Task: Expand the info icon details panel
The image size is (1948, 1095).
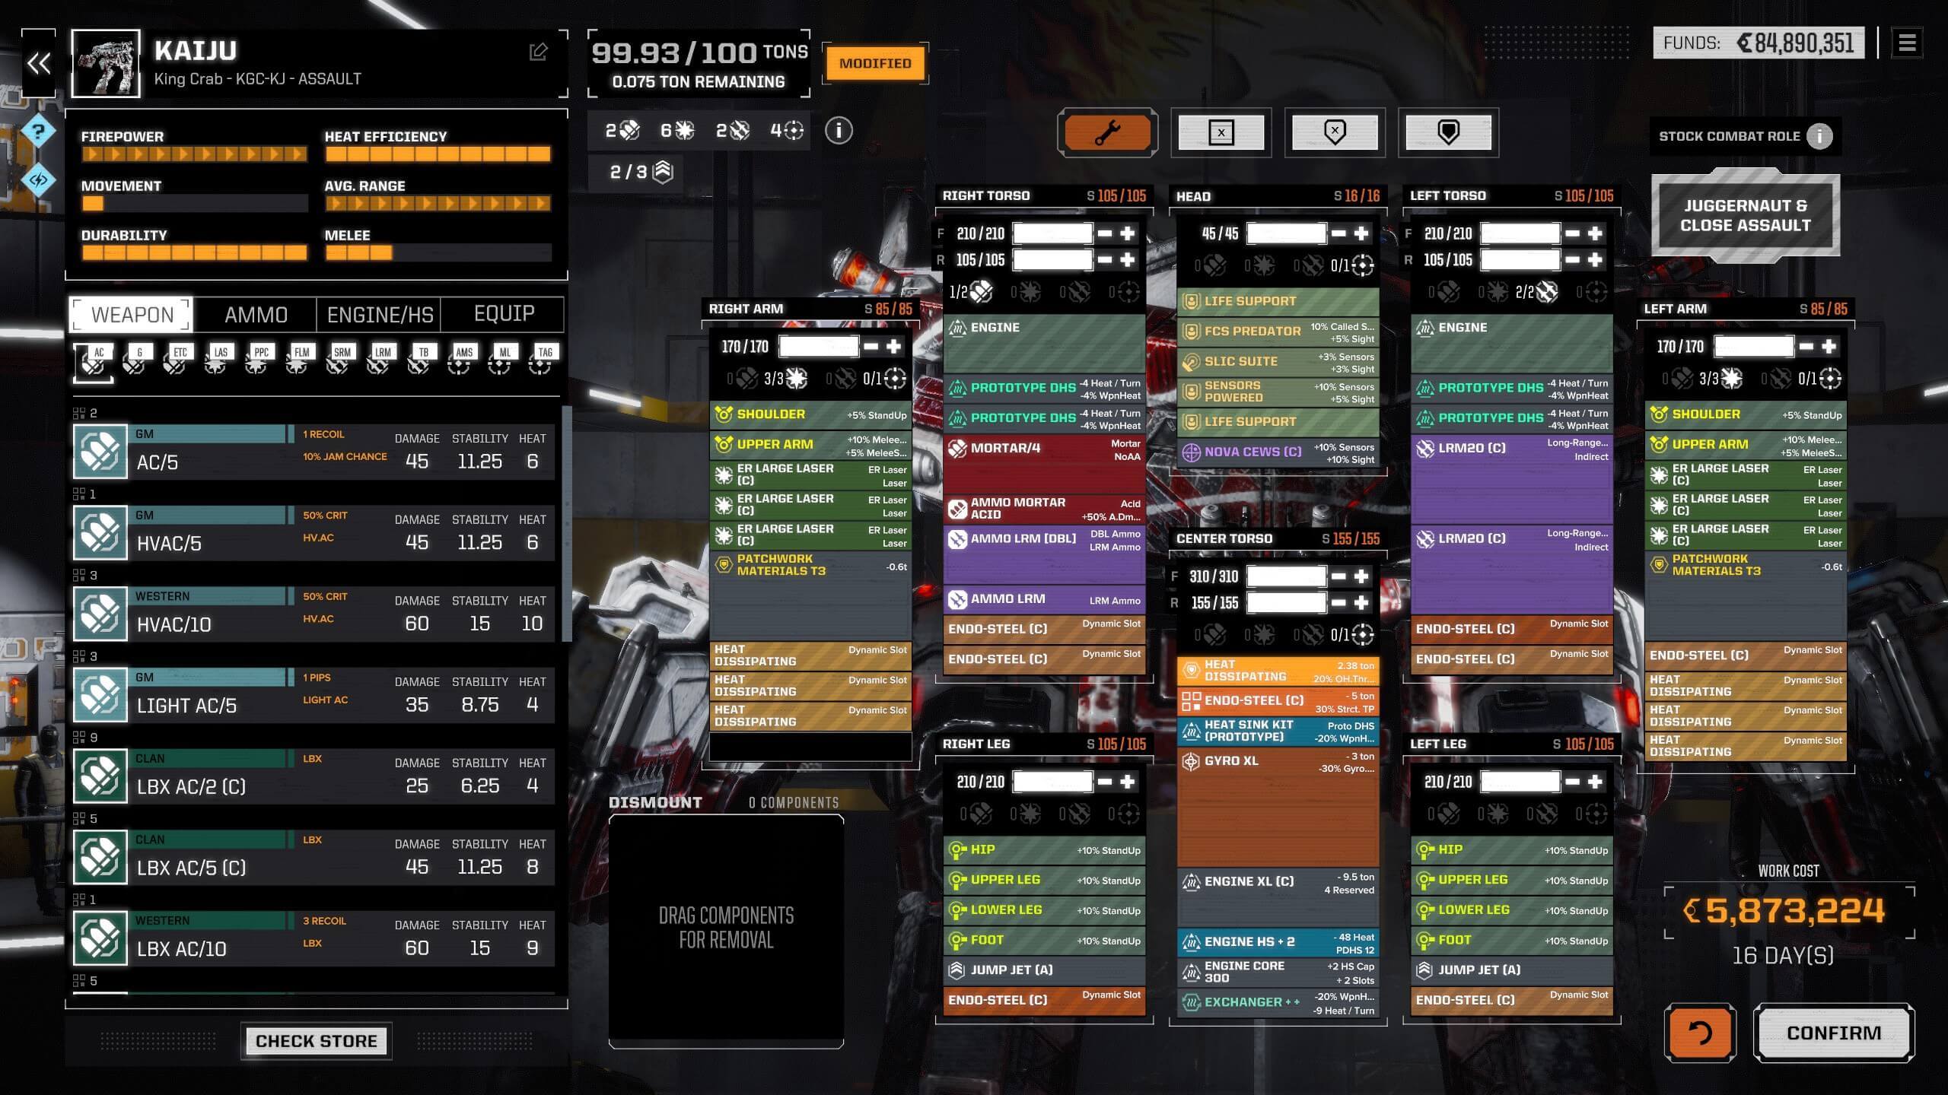Action: pos(838,130)
